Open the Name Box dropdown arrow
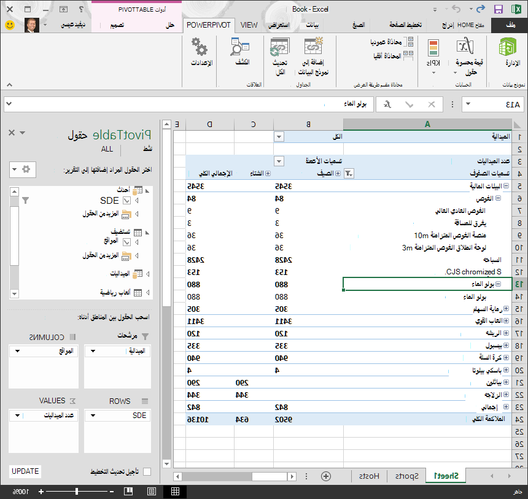This screenshot has height=499, width=528. point(468,104)
